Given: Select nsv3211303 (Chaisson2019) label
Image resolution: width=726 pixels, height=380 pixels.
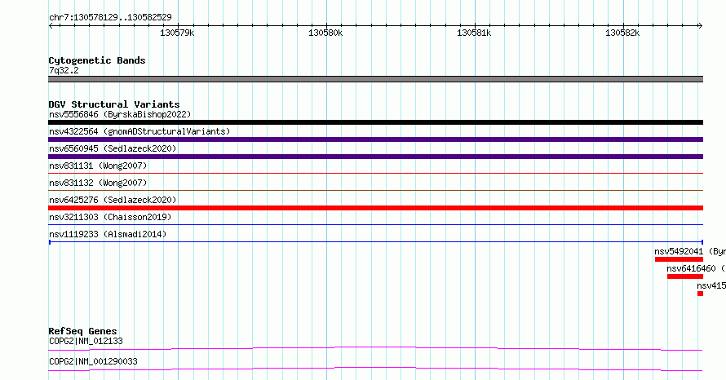Looking at the screenshot, I should (110, 217).
